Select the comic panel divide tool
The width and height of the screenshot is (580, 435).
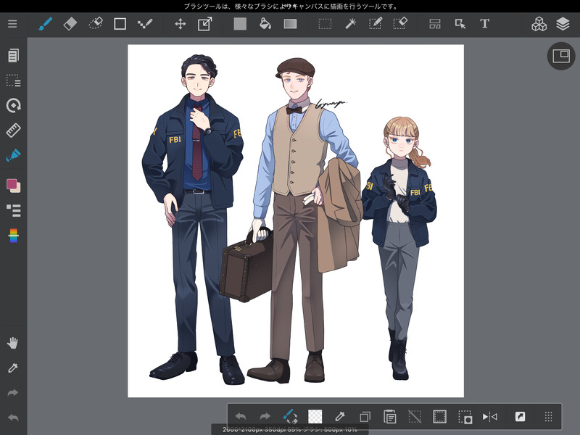pos(434,24)
